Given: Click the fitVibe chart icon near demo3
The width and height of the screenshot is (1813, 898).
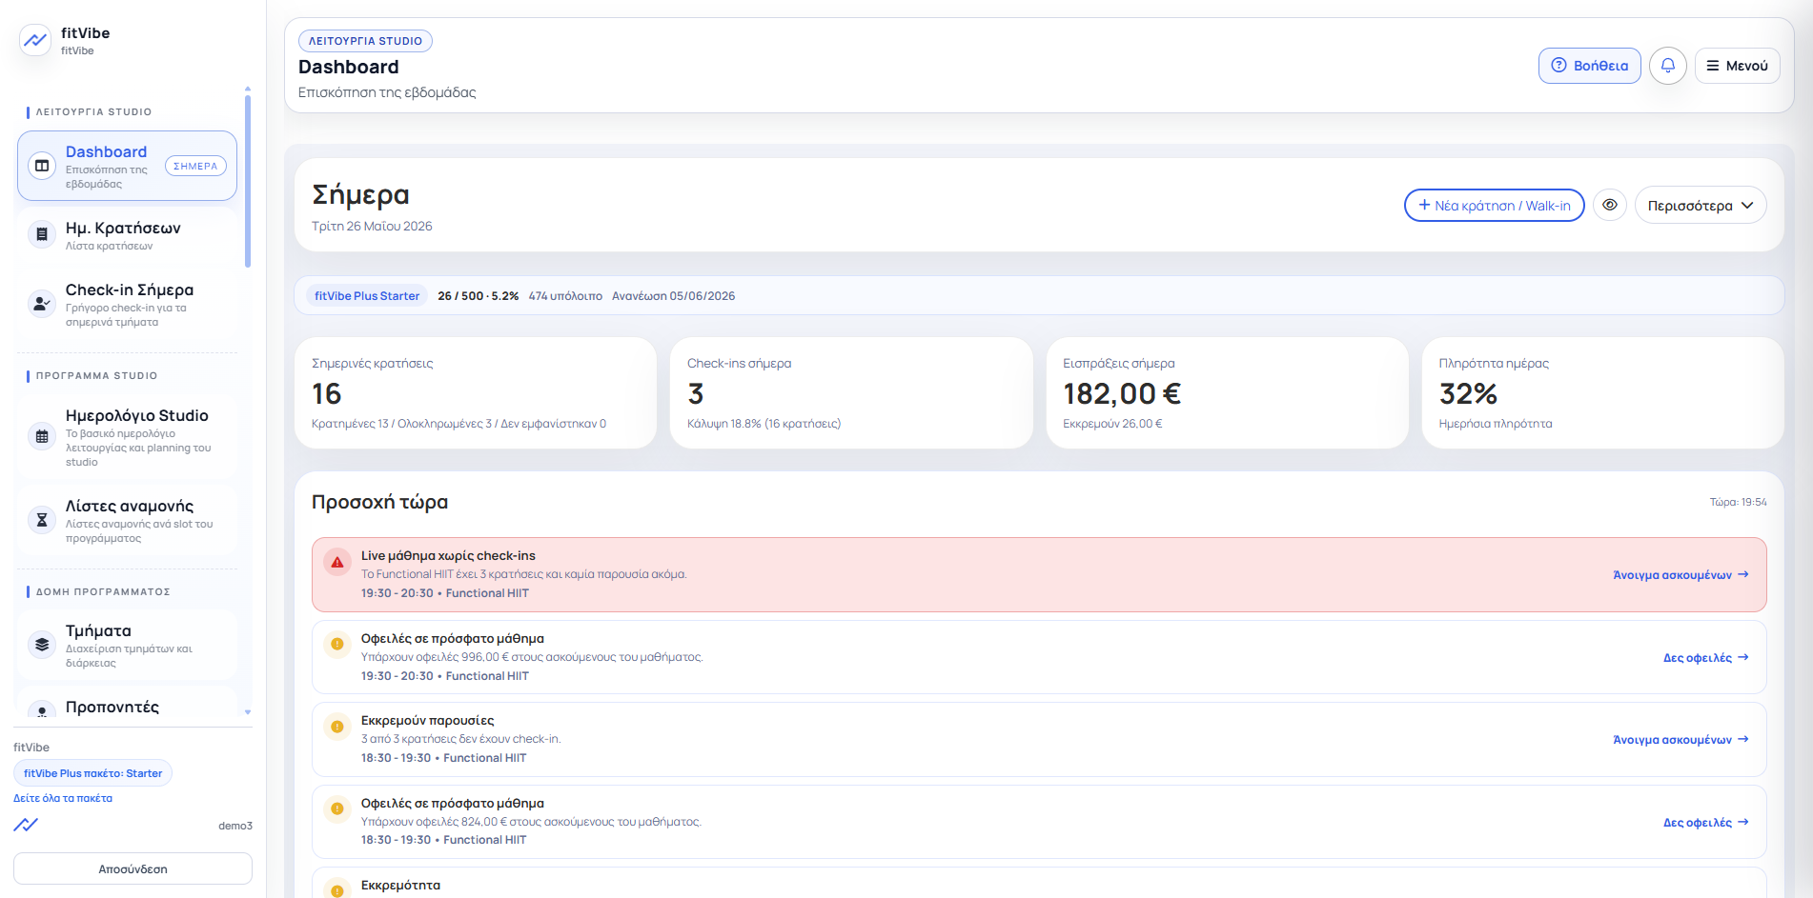Looking at the screenshot, I should coord(26,825).
